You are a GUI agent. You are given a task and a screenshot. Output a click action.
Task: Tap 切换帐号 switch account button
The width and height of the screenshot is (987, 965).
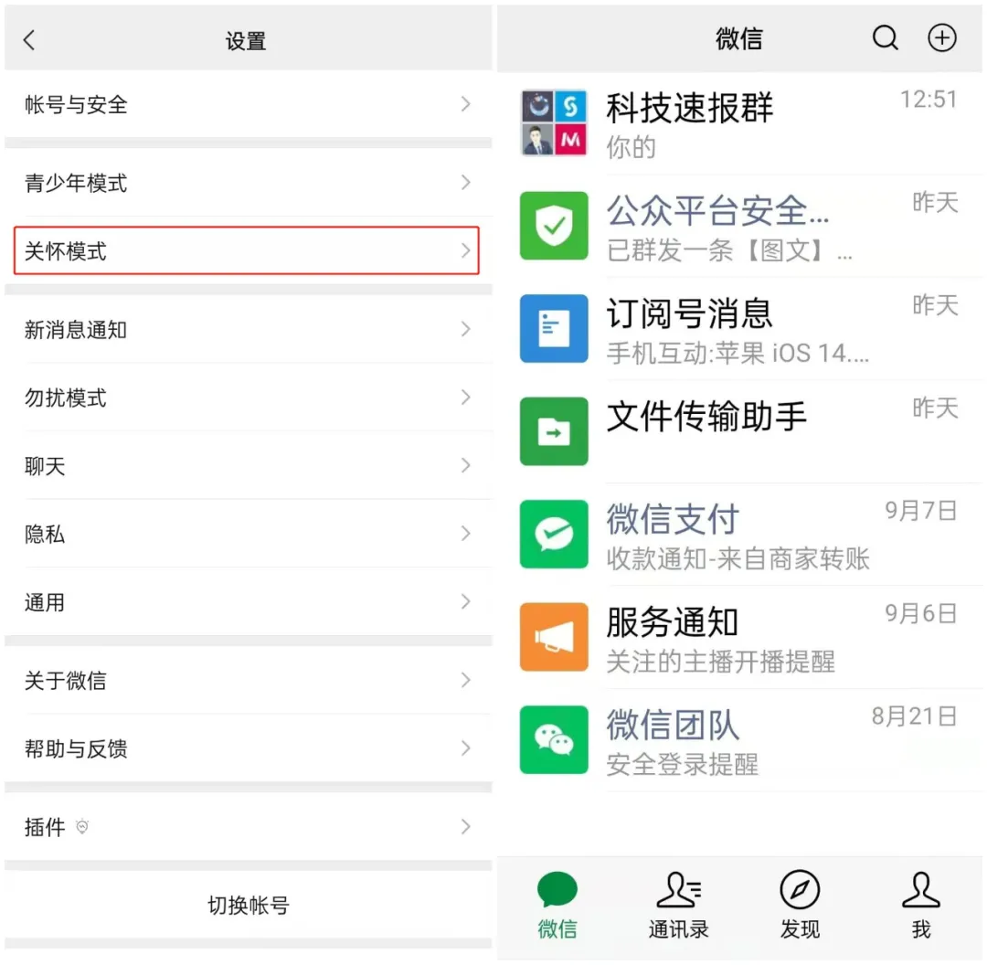click(x=248, y=906)
